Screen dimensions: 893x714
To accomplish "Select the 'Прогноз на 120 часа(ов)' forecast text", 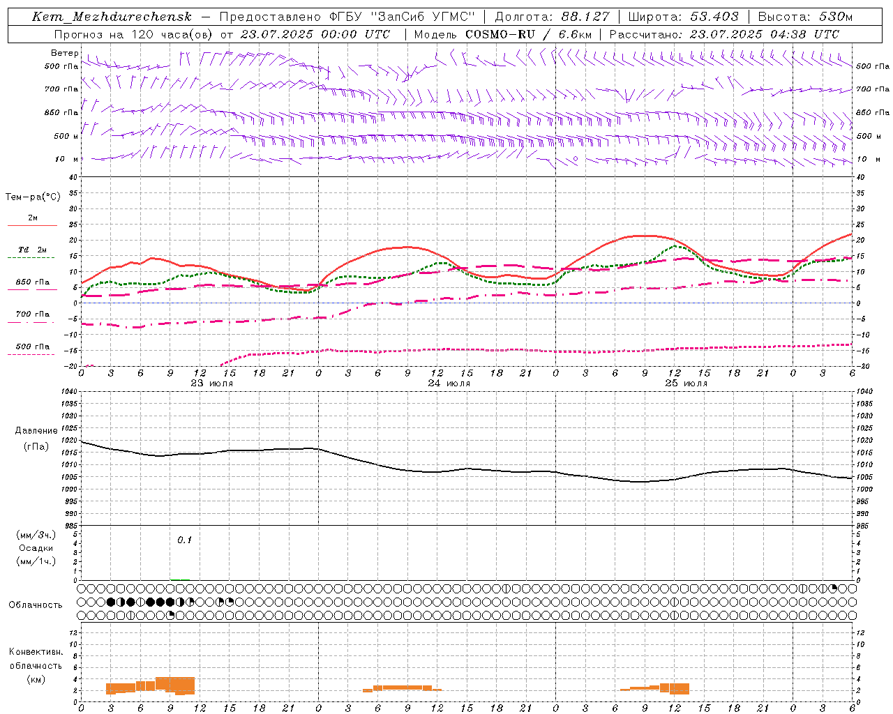I will click(133, 34).
